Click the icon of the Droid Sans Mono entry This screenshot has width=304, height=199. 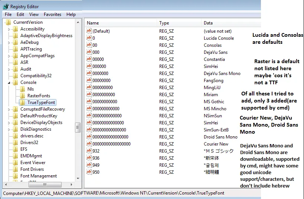(89, 137)
